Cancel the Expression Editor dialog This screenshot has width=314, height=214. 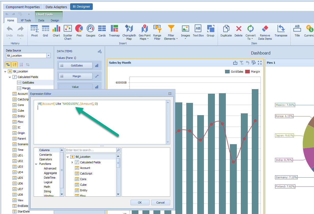(x=161, y=202)
